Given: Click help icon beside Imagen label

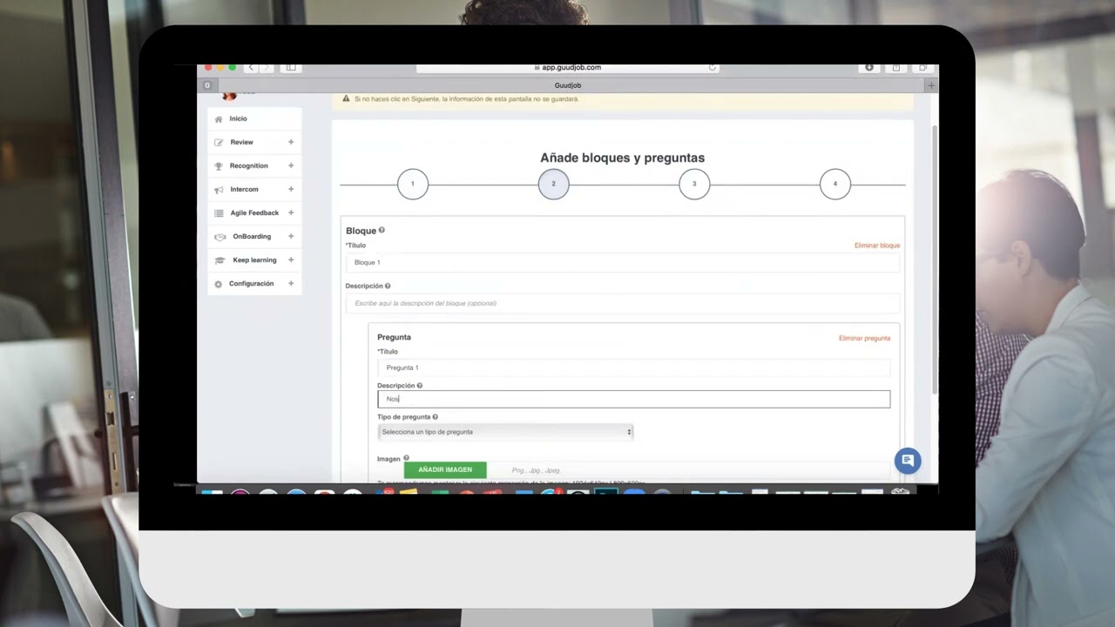Looking at the screenshot, I should pyautogui.click(x=406, y=458).
